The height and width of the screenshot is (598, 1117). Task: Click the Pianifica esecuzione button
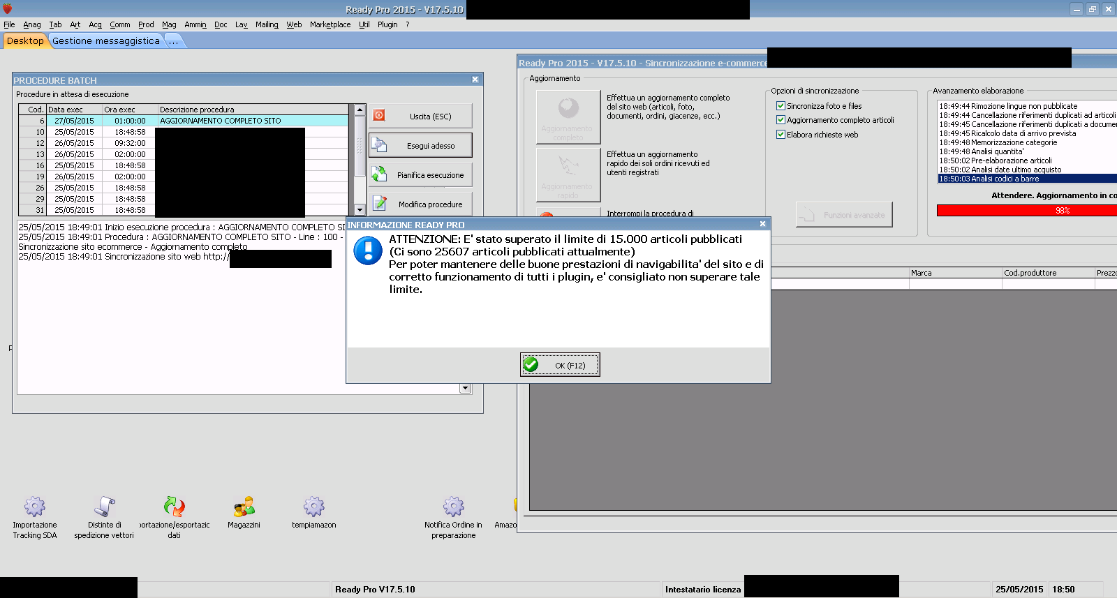(x=420, y=174)
